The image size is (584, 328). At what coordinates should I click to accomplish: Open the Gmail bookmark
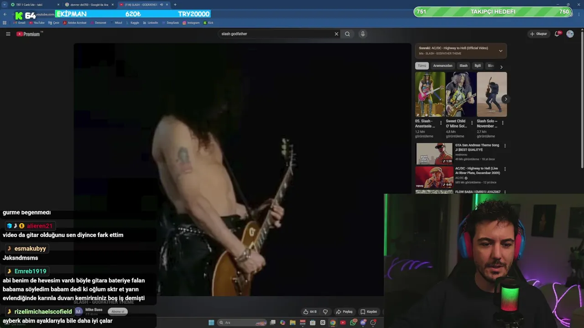pyautogui.click(x=19, y=23)
